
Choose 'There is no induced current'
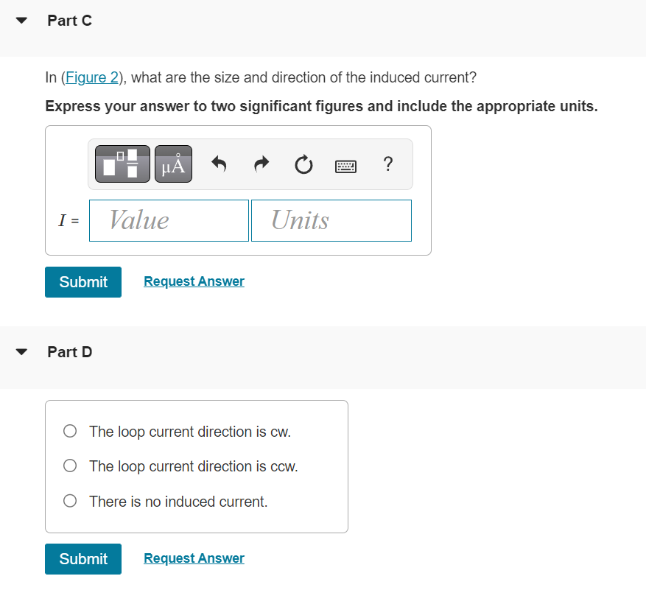pos(69,501)
